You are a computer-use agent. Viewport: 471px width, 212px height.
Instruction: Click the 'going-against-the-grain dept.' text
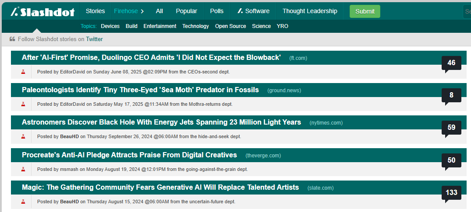point(217,169)
